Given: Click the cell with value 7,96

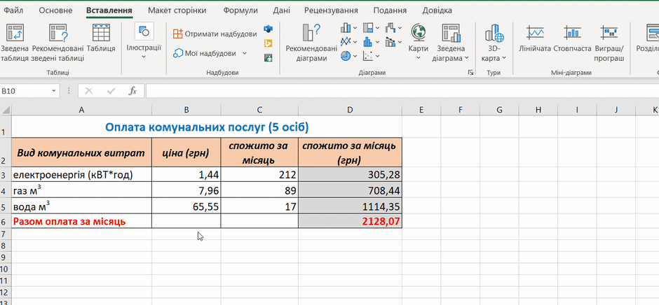Looking at the screenshot, I should [186, 190].
